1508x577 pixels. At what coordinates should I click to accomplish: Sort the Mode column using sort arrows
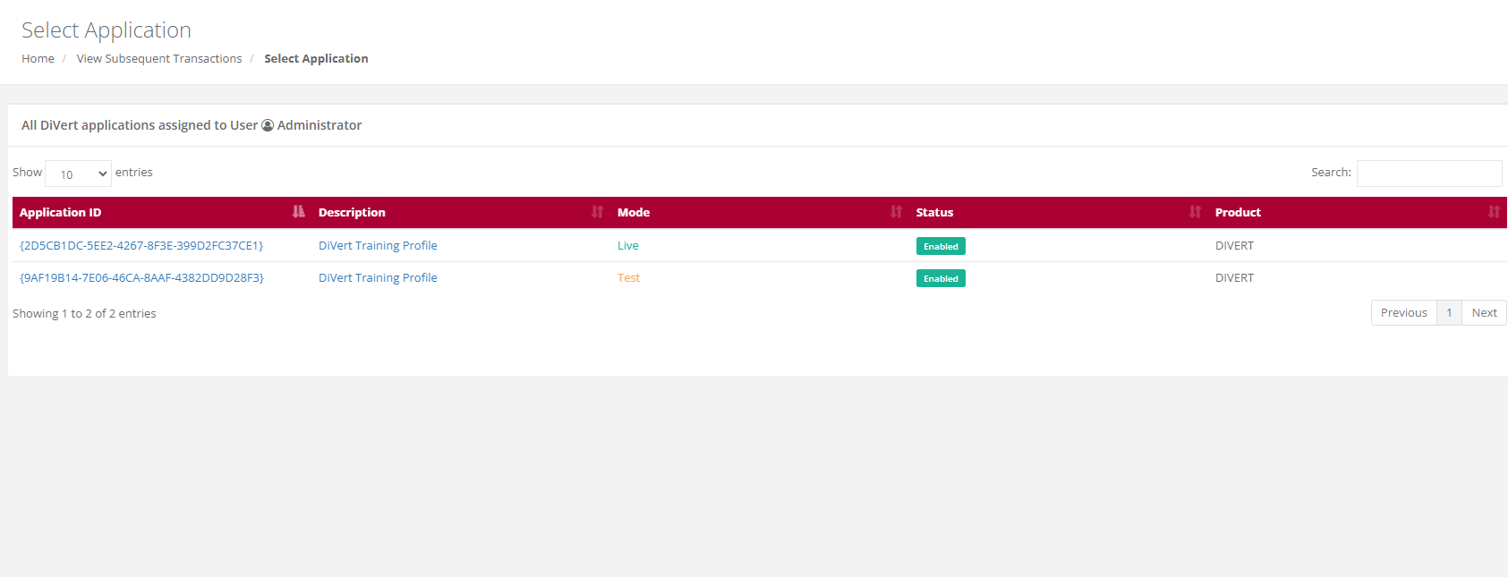(x=896, y=212)
